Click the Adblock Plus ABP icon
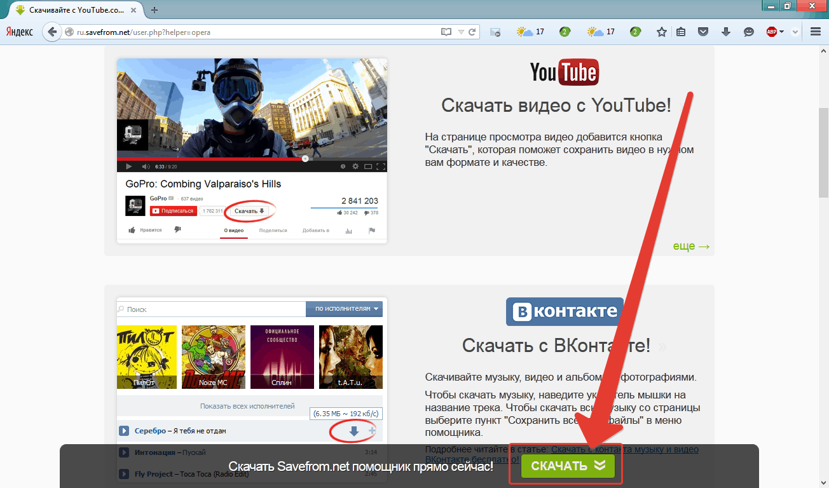 coord(772,32)
